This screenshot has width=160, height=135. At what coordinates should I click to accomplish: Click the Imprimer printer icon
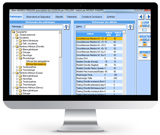click(145, 56)
